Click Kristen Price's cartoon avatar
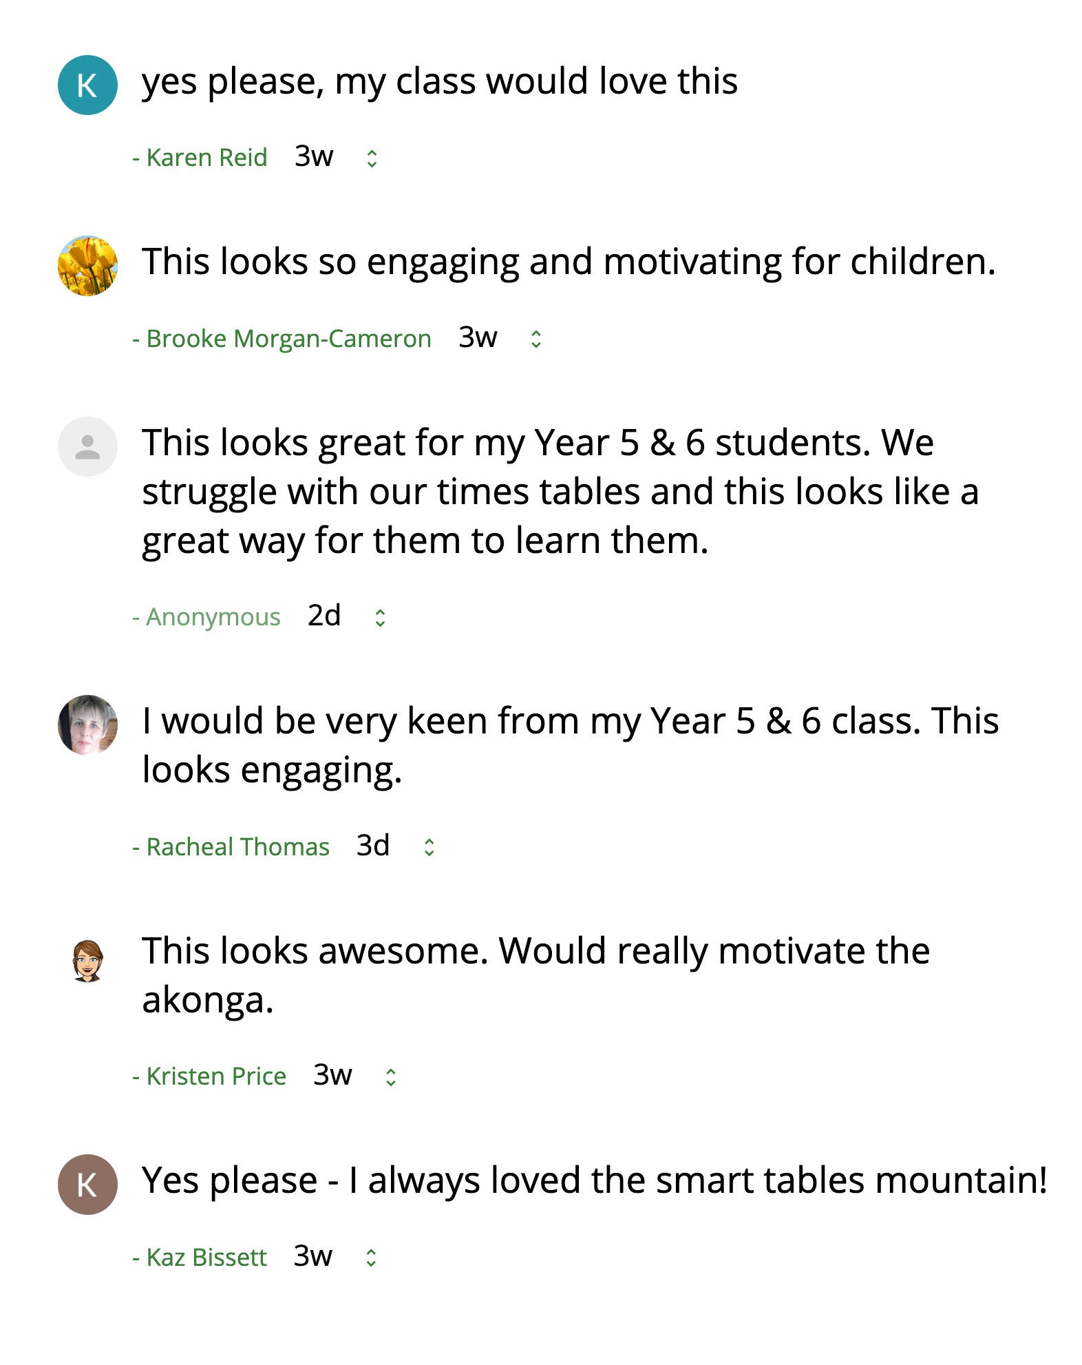This screenshot has width=1082, height=1365. [x=87, y=960]
